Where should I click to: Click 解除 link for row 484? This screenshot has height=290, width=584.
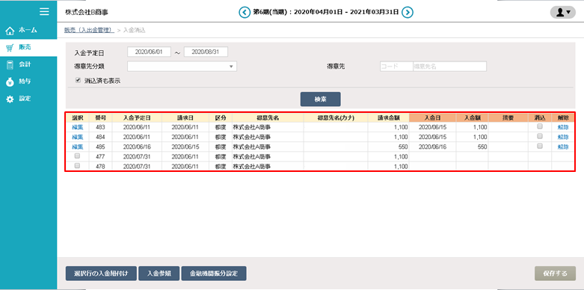563,137
